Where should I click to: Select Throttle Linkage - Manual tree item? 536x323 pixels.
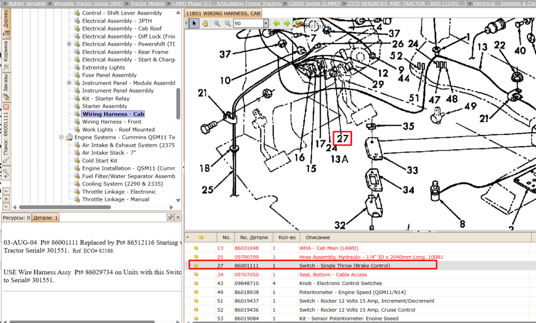(x=116, y=199)
